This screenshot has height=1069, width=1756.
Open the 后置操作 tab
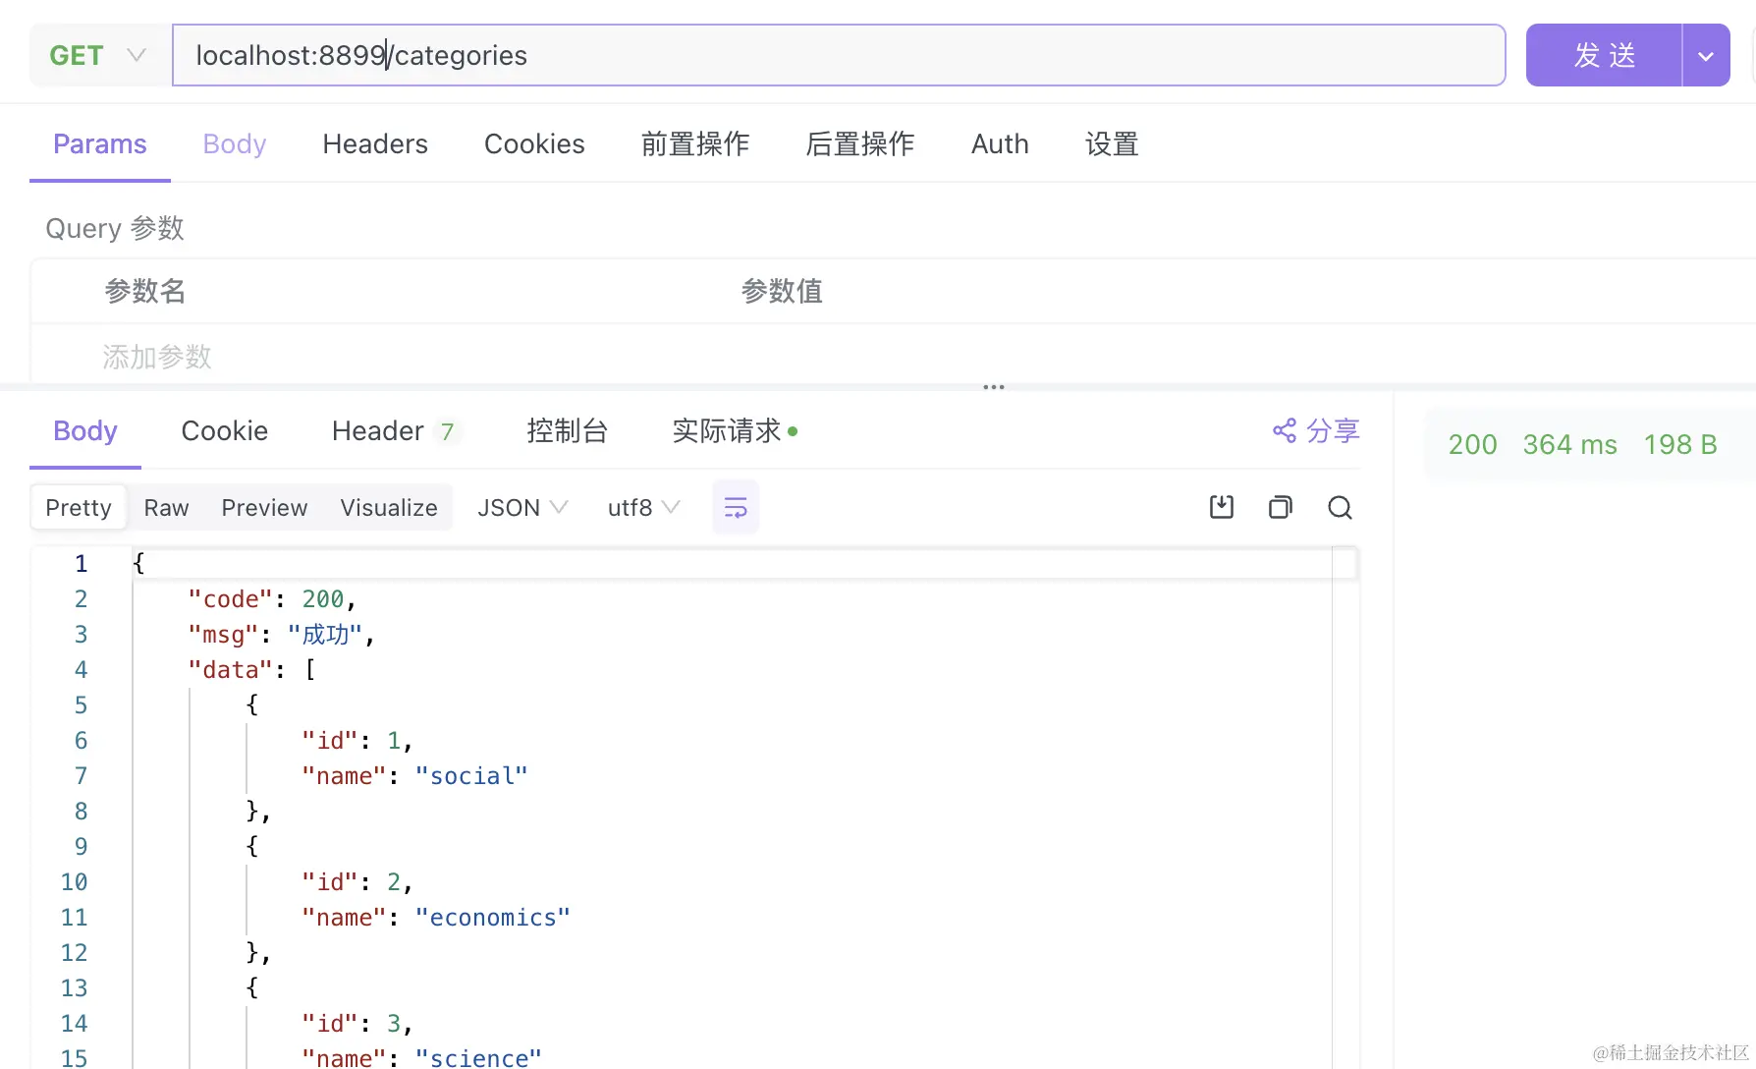point(860,143)
